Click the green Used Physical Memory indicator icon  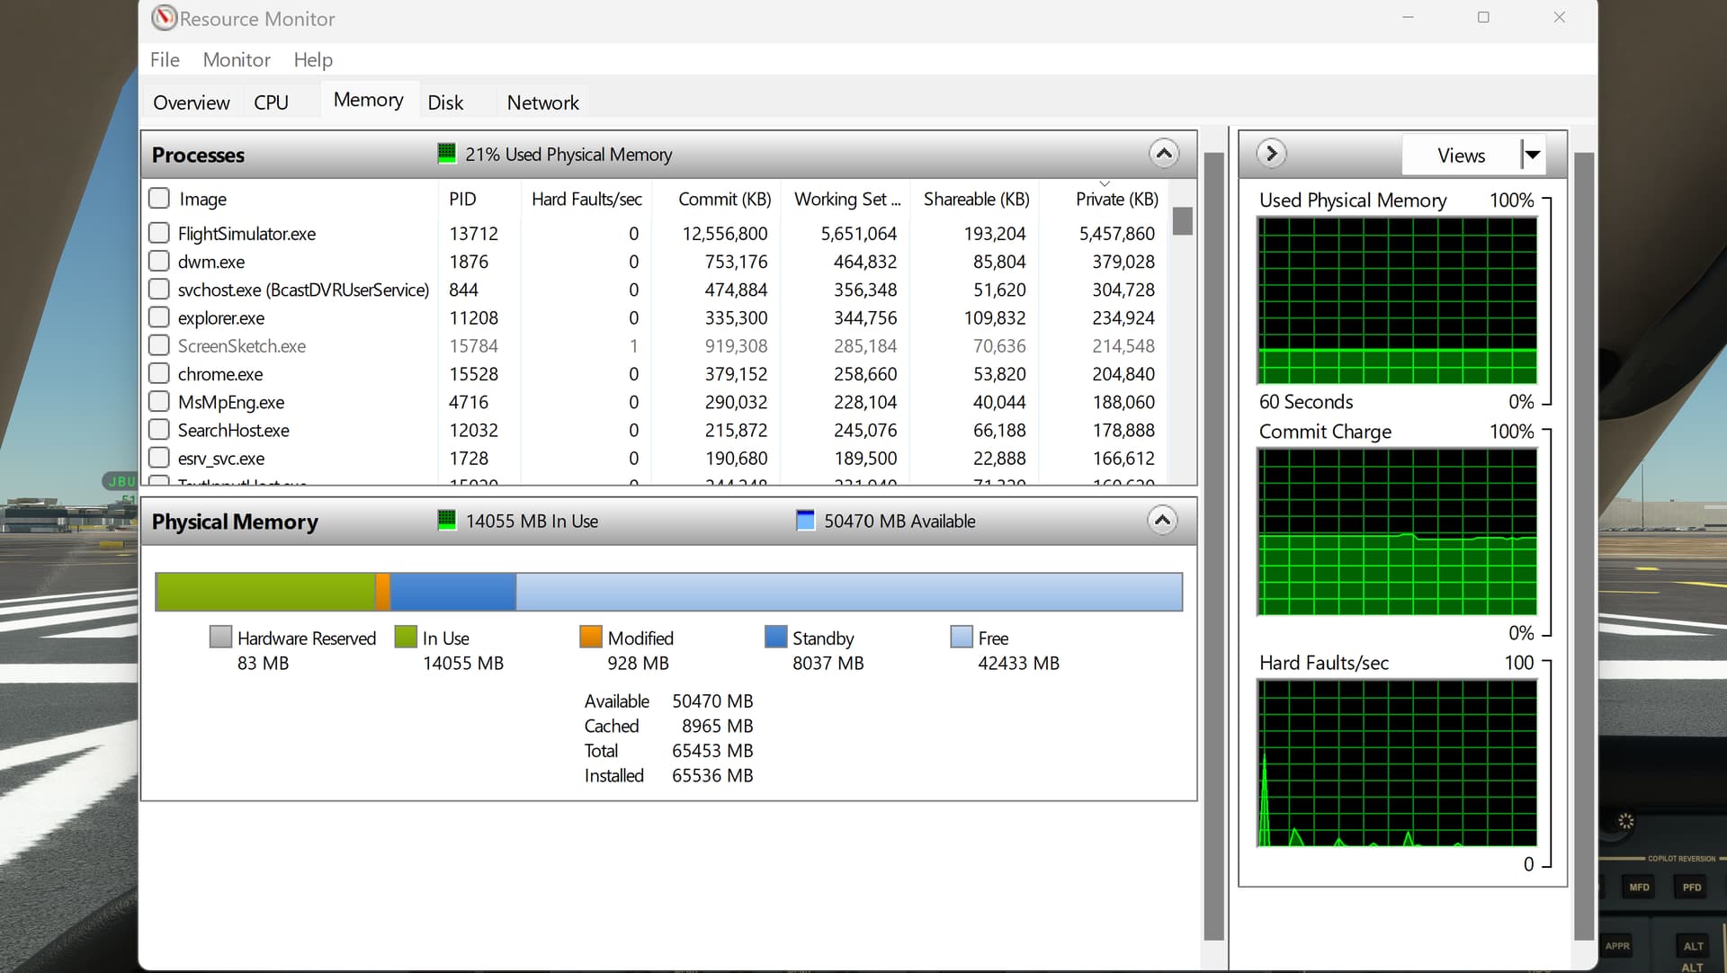point(447,153)
